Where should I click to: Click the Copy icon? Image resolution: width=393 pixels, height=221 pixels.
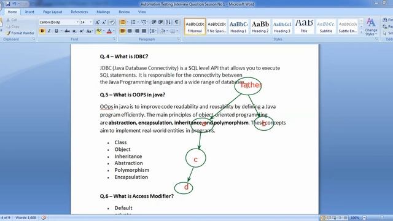coord(8,26)
